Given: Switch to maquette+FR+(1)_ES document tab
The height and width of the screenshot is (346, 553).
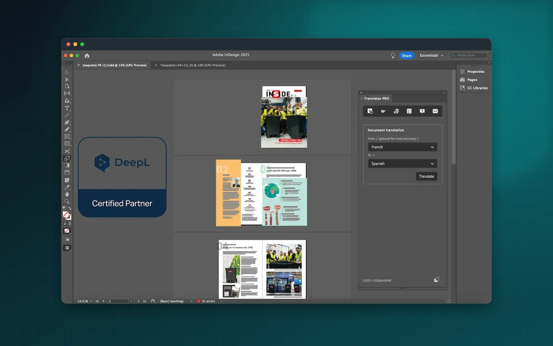Looking at the screenshot, I should click(193, 65).
